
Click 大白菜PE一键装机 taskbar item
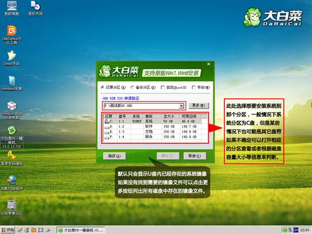point(79,230)
